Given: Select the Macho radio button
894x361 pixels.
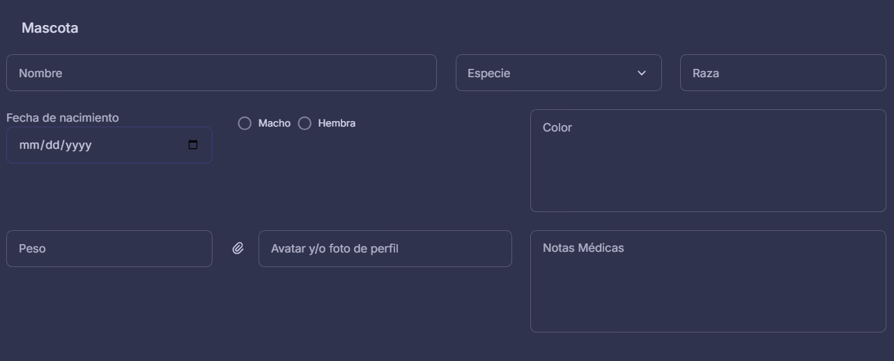Looking at the screenshot, I should point(245,123).
